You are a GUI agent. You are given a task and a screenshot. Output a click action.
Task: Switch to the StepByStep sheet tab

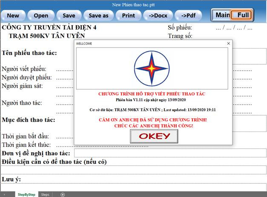[x=26, y=194]
